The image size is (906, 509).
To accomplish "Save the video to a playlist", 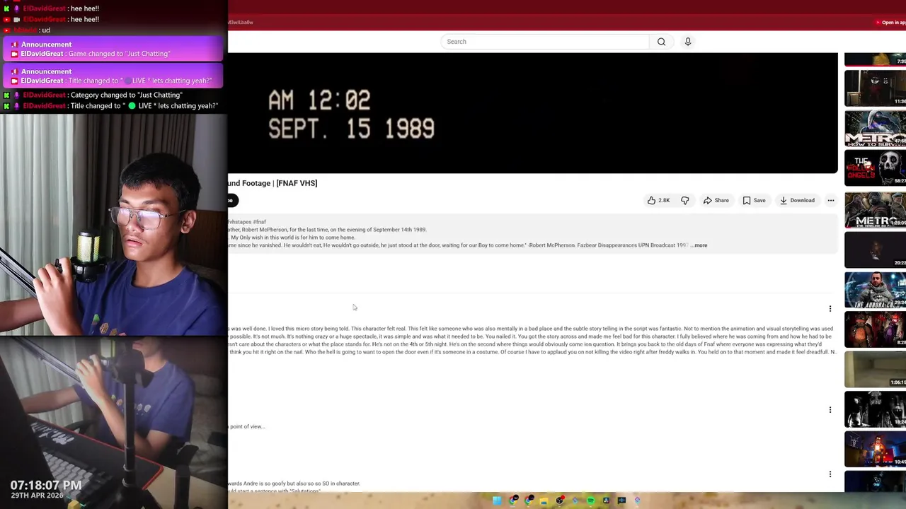I will pos(754,201).
